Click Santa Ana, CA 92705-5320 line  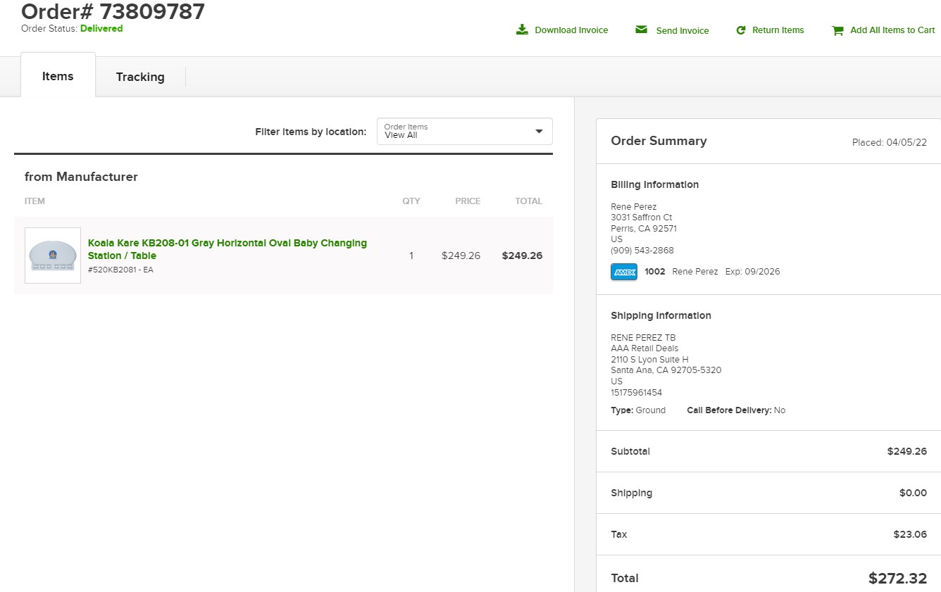click(666, 370)
